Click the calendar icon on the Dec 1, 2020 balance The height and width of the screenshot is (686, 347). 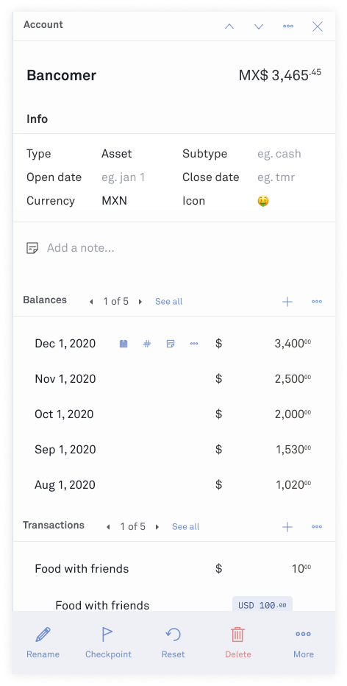pos(124,344)
